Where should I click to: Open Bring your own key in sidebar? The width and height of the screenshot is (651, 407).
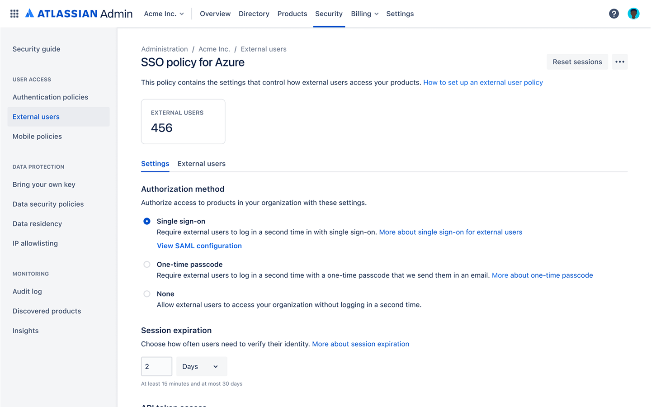(44, 185)
